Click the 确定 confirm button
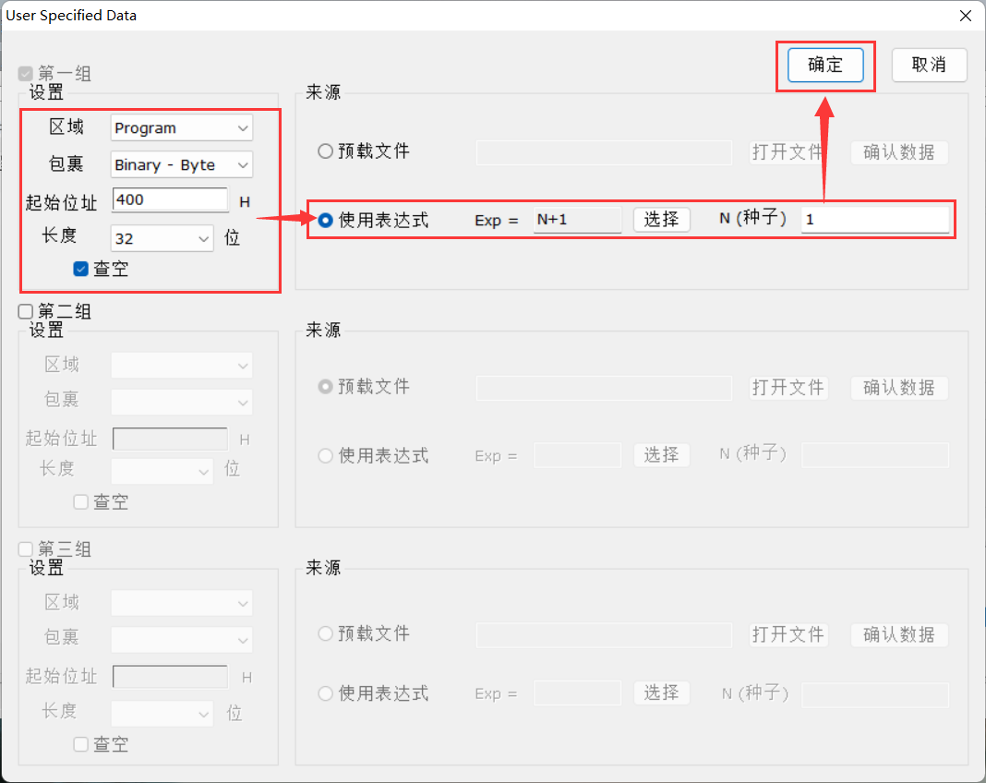The image size is (986, 783). [824, 66]
